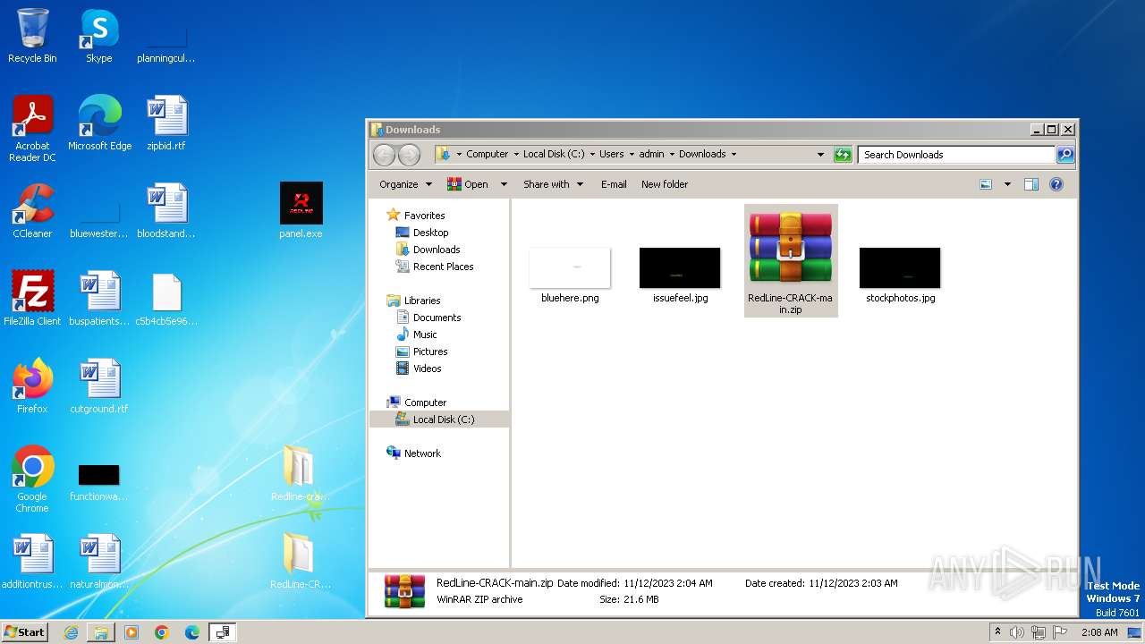Launch CCleaner desktop shortcut

point(32,211)
